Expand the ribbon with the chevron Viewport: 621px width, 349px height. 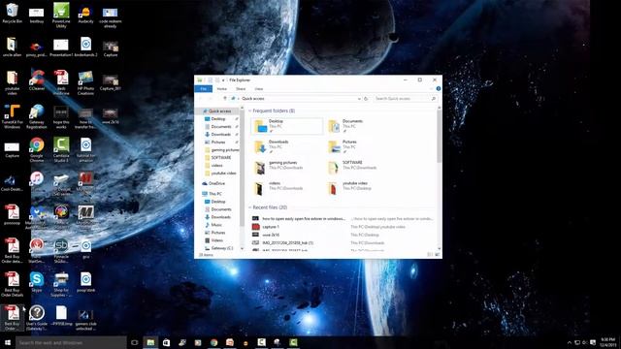[431, 88]
